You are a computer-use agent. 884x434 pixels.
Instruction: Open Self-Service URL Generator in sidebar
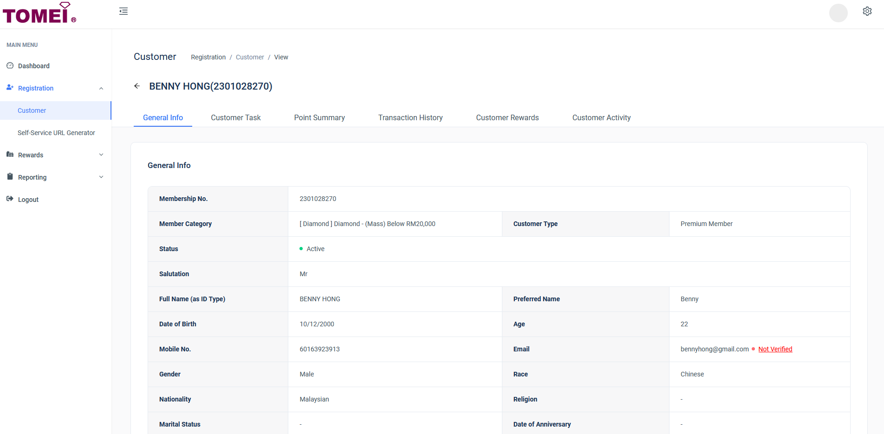(x=56, y=133)
